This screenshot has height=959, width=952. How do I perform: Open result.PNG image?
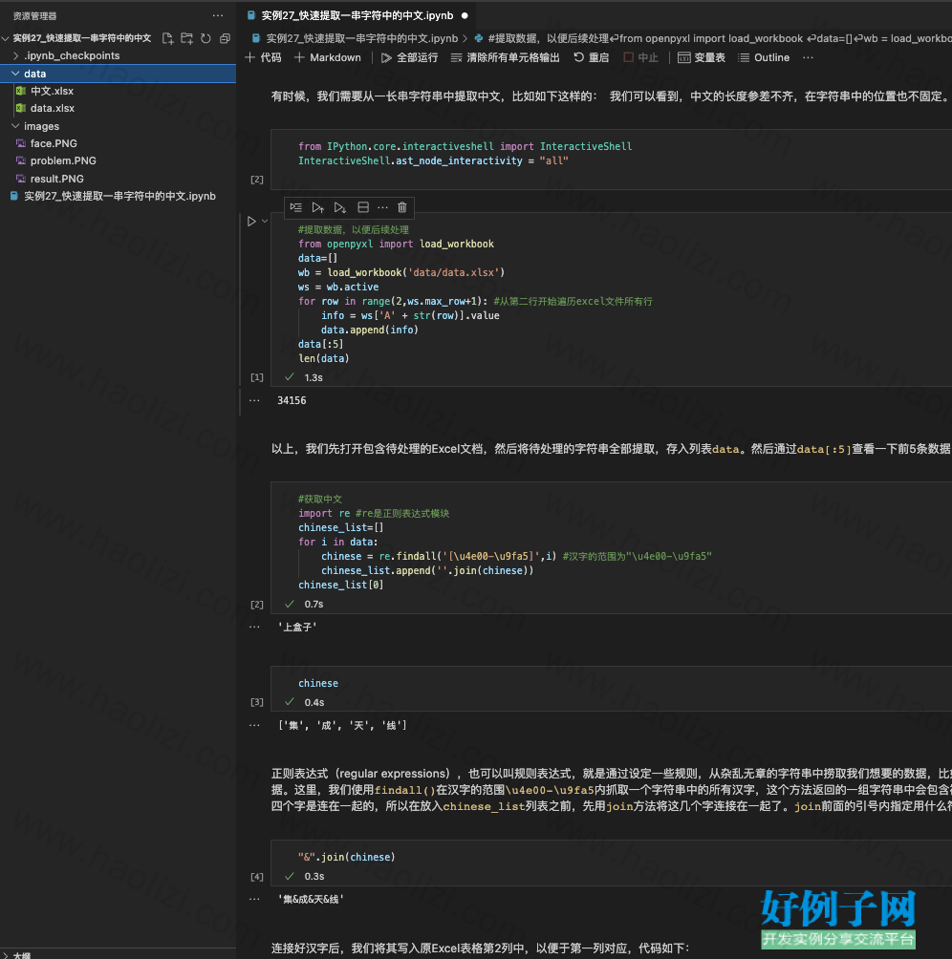tap(119, 179)
